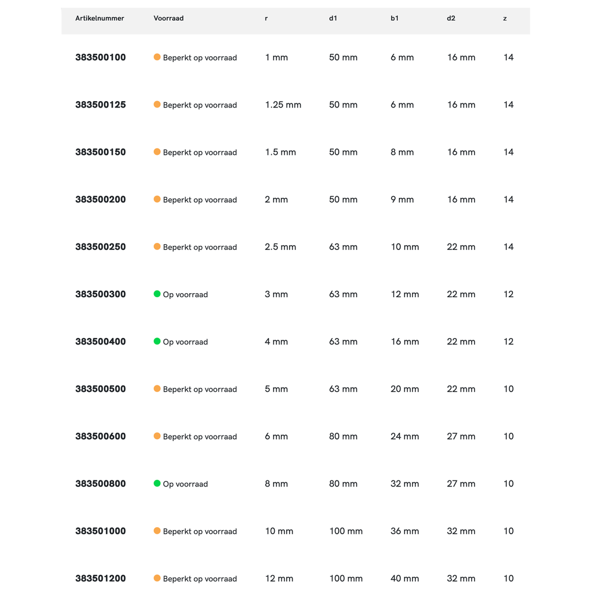Click the d1 column header

tap(333, 18)
